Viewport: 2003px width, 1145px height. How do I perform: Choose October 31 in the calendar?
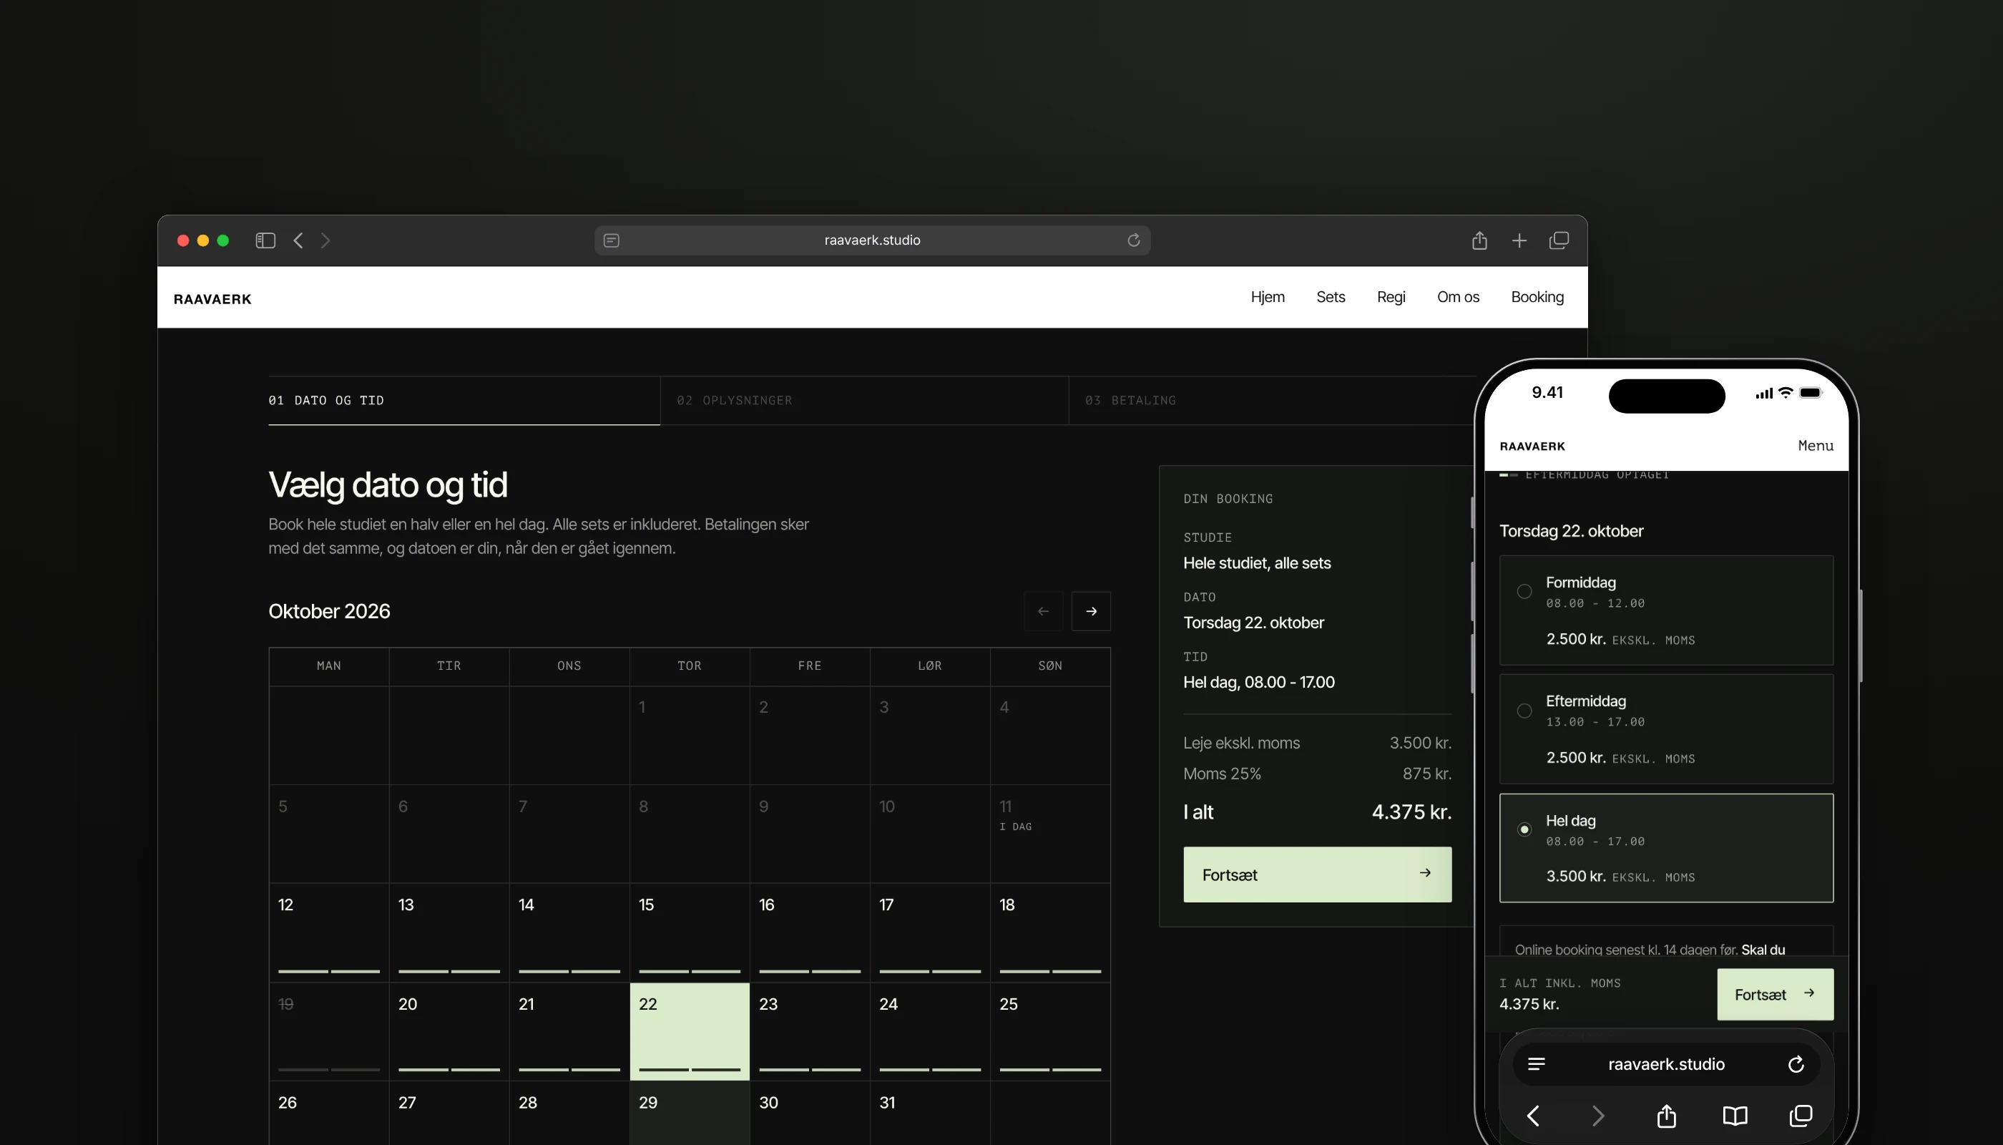[x=930, y=1113]
